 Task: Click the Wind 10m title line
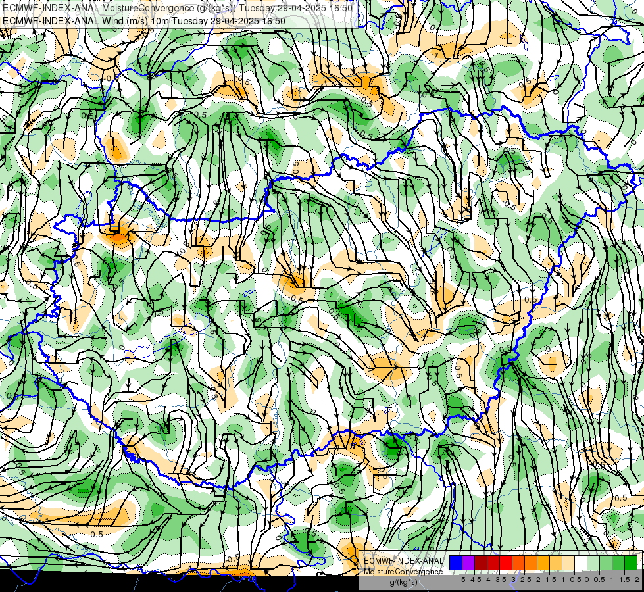[144, 20]
